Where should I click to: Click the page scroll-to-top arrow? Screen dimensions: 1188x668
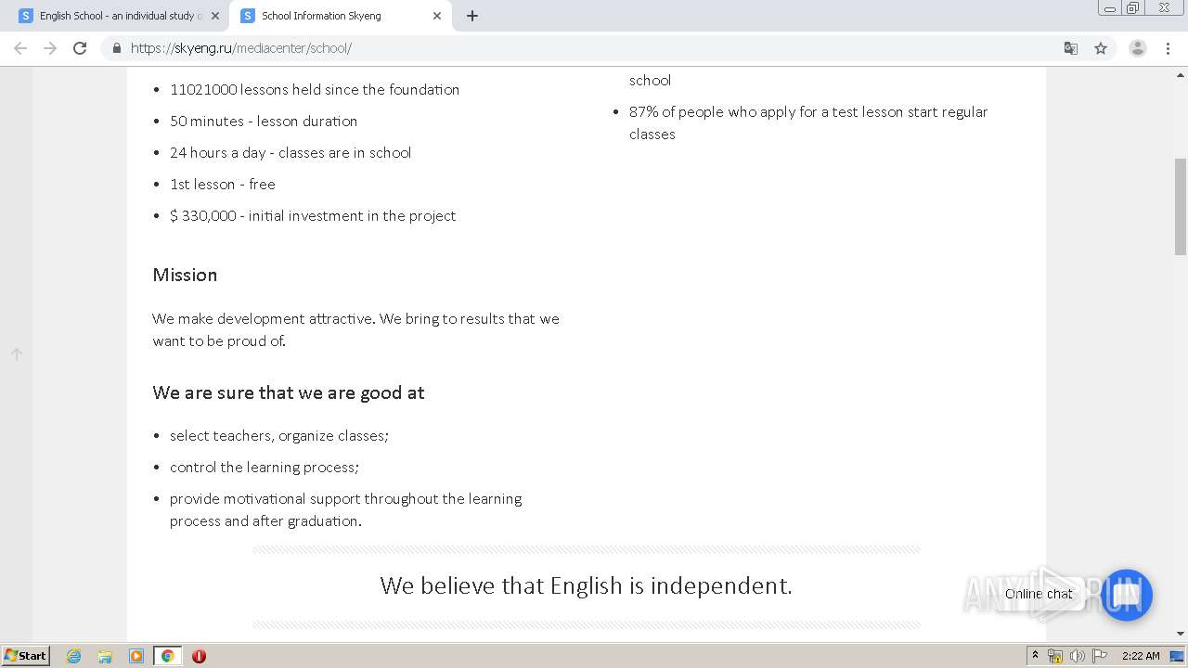[17, 353]
